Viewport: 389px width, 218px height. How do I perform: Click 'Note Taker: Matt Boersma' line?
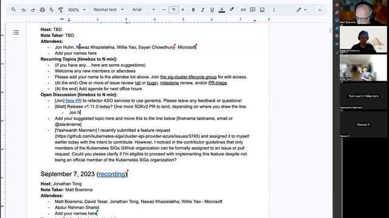[x=66, y=190]
